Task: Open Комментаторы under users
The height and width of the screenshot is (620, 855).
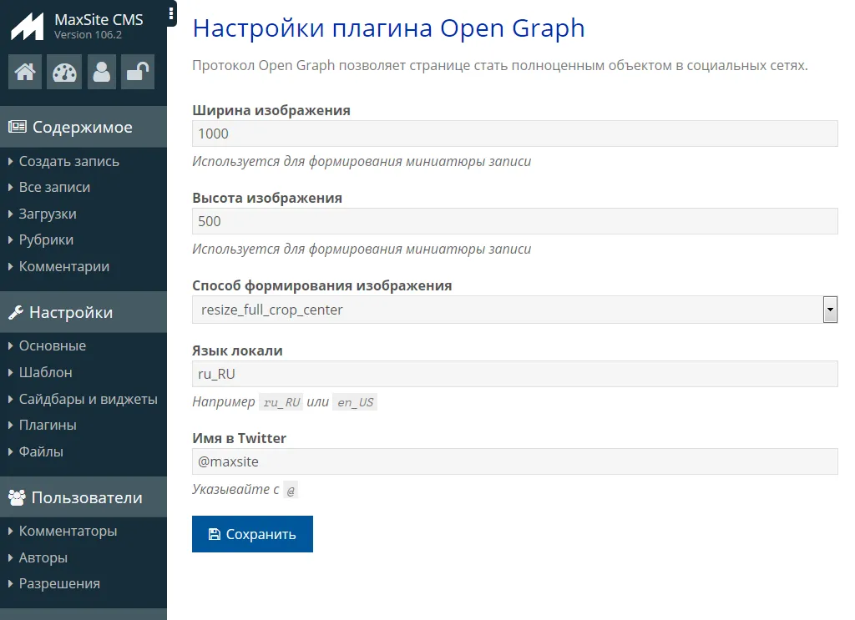Action: pyautogui.click(x=68, y=531)
